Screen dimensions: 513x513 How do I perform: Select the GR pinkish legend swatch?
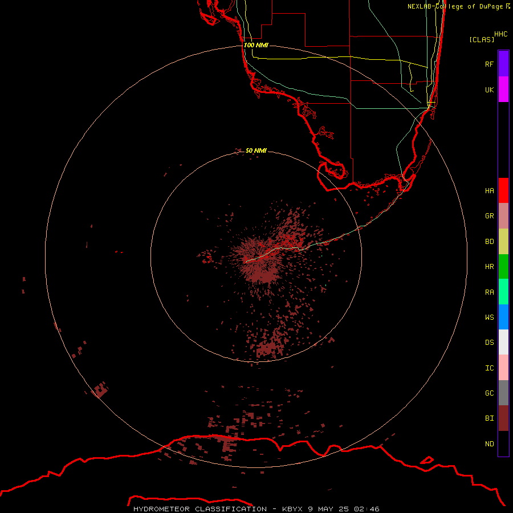coord(503,215)
